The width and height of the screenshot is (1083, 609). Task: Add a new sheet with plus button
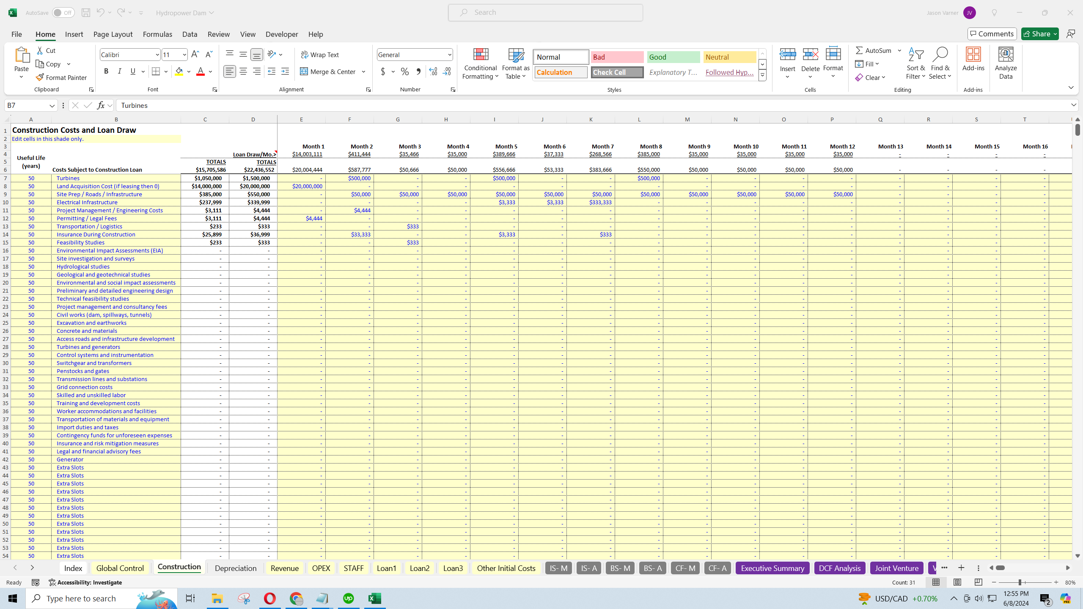pyautogui.click(x=961, y=568)
